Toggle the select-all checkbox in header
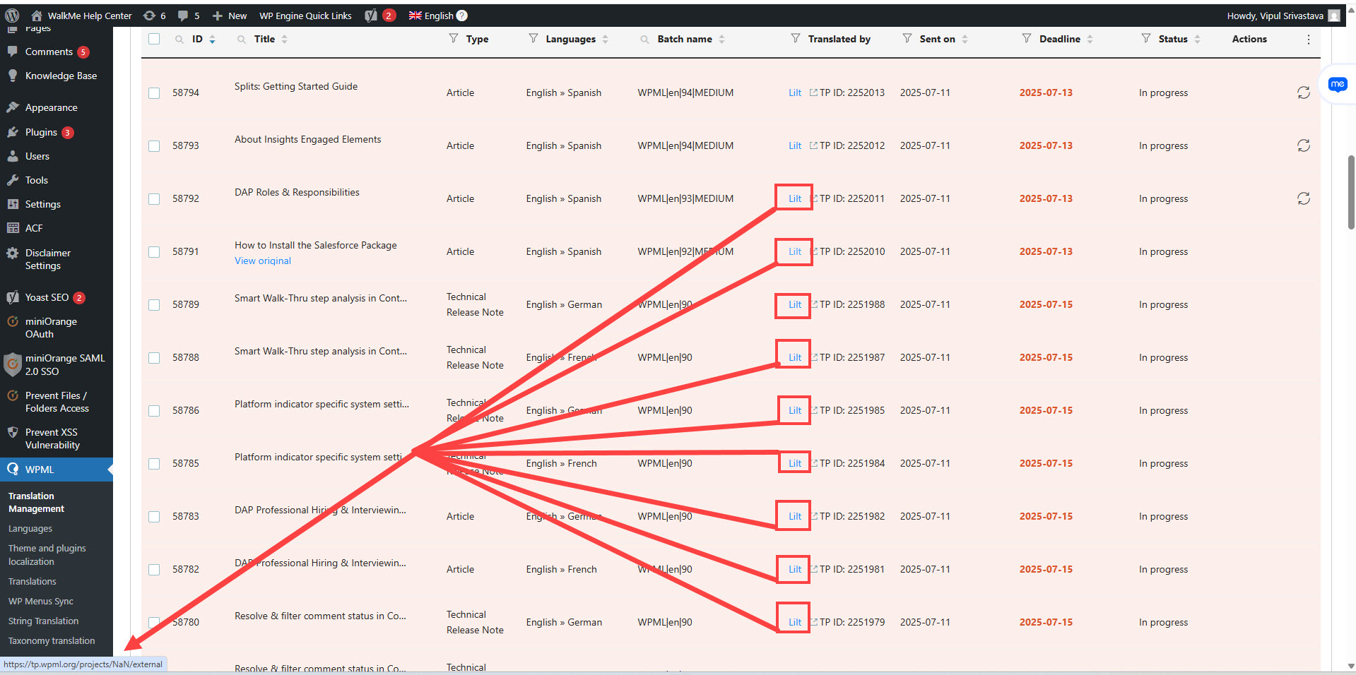The height and width of the screenshot is (675, 1356). click(154, 39)
